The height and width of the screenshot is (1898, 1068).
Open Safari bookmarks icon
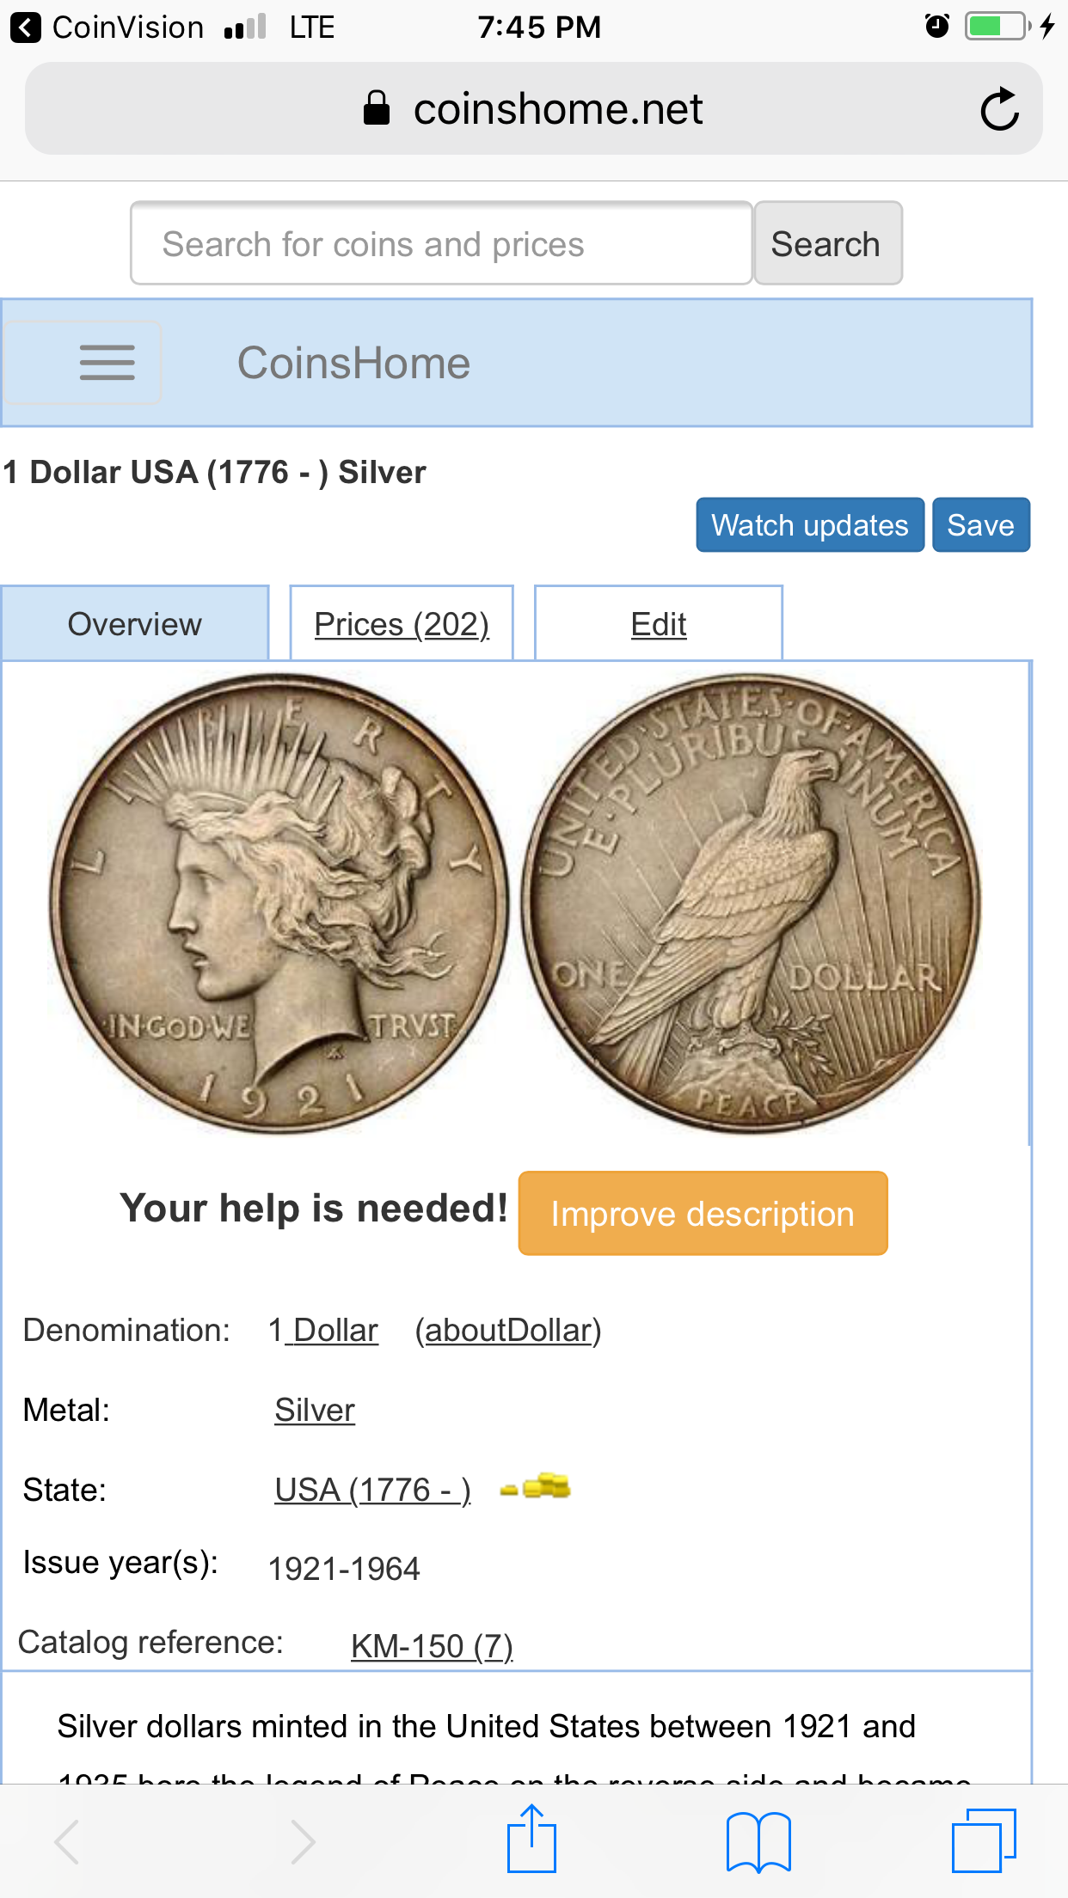[758, 1841]
